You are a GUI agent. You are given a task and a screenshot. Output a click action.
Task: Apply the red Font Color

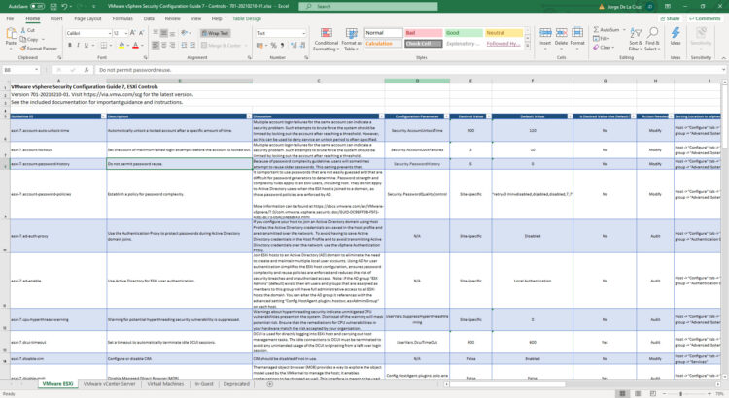point(135,45)
